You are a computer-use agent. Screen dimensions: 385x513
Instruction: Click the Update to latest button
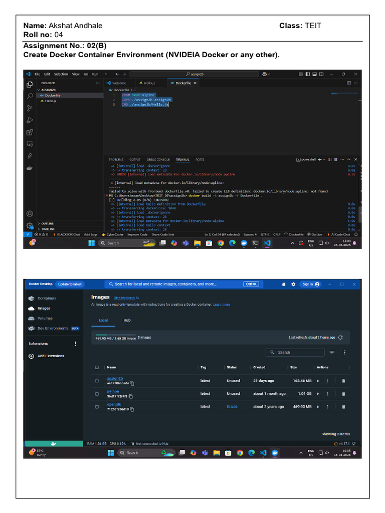tap(70, 285)
